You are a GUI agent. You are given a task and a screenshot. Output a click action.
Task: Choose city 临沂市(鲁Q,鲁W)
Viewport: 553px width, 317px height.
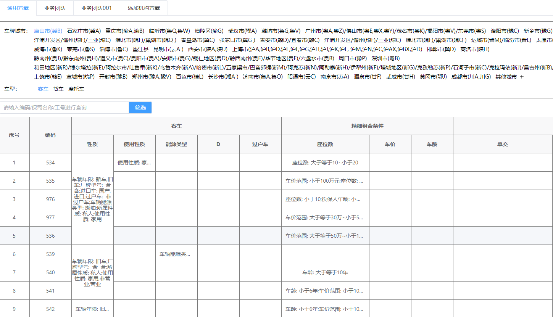point(169,31)
